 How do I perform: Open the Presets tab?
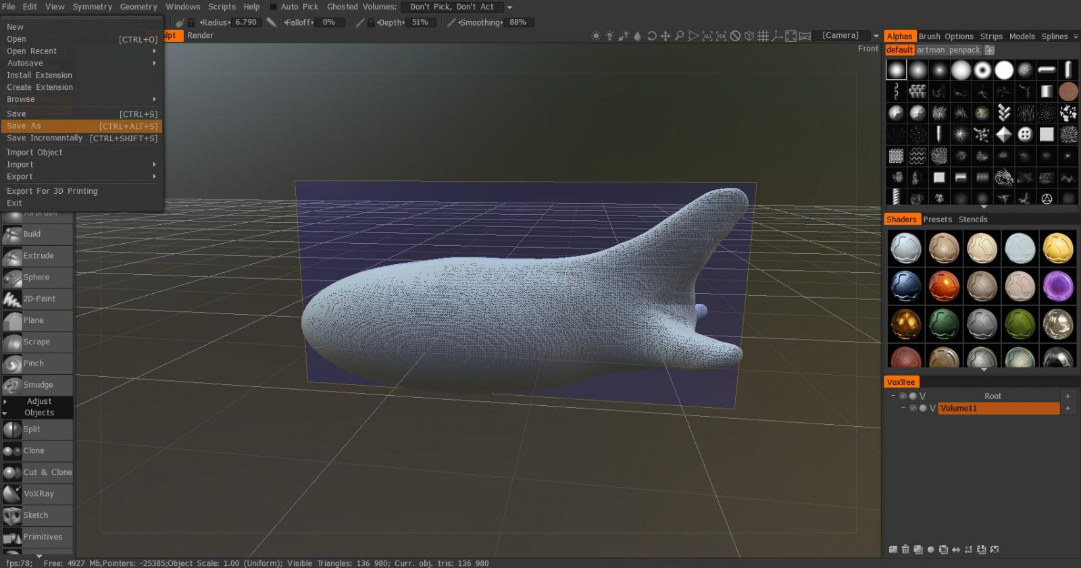[x=937, y=220]
